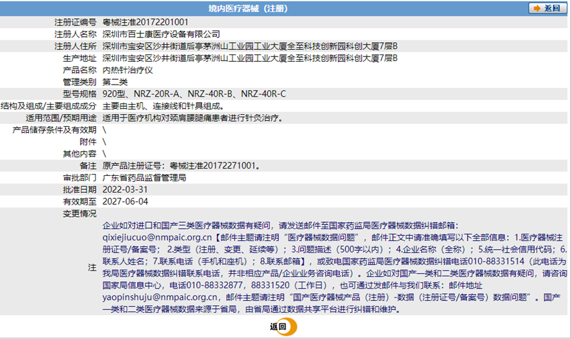Click the header title 境内医疗器械（注册）
571x339 pixels.
(x=248, y=8)
